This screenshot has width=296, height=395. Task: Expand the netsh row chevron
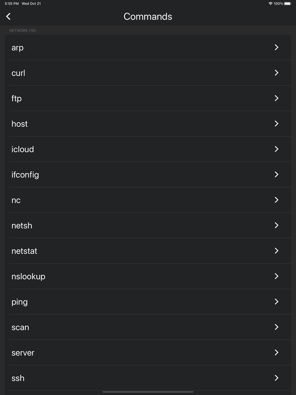[277, 225]
